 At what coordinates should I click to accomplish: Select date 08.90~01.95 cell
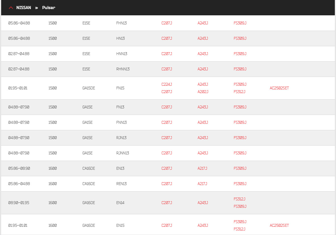[x=19, y=203]
